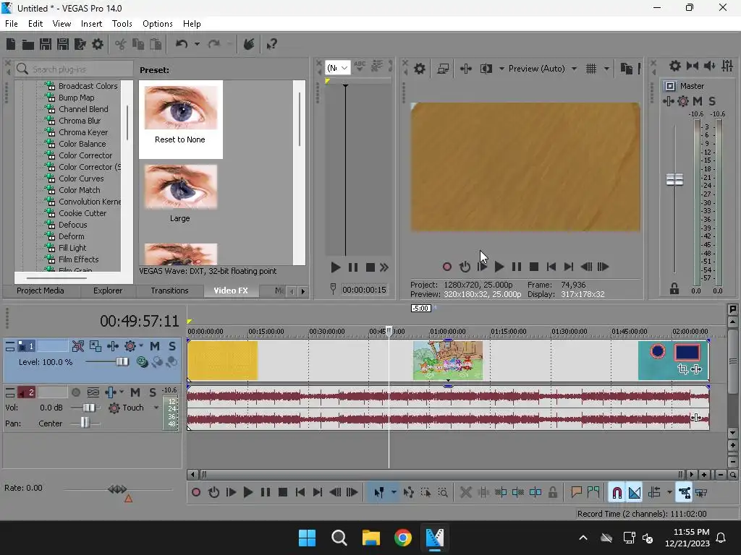
Task: Click the What's This help icon
Action: [x=272, y=44]
